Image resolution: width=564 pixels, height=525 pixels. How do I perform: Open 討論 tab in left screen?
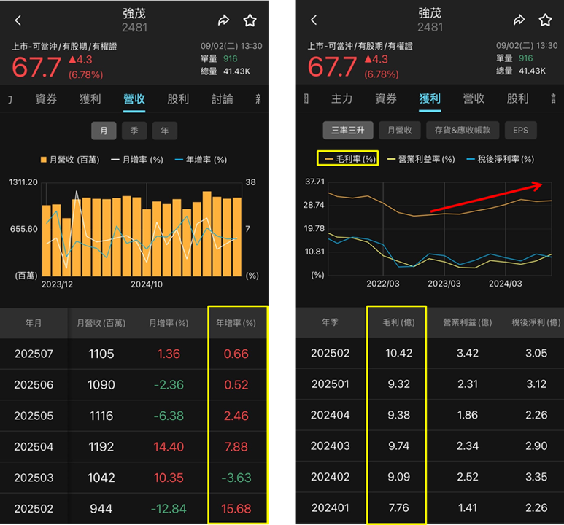tap(222, 99)
